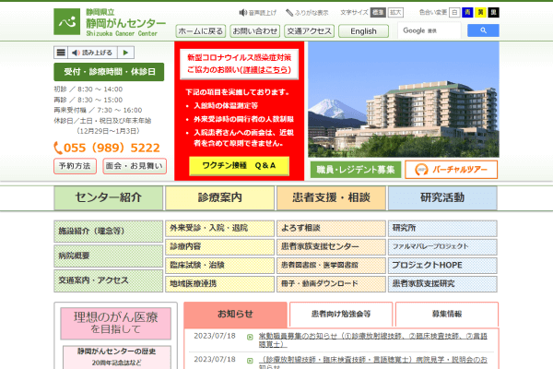Open ワクチン接種 Q&A
The height and width of the screenshot is (369, 553).
point(239,166)
